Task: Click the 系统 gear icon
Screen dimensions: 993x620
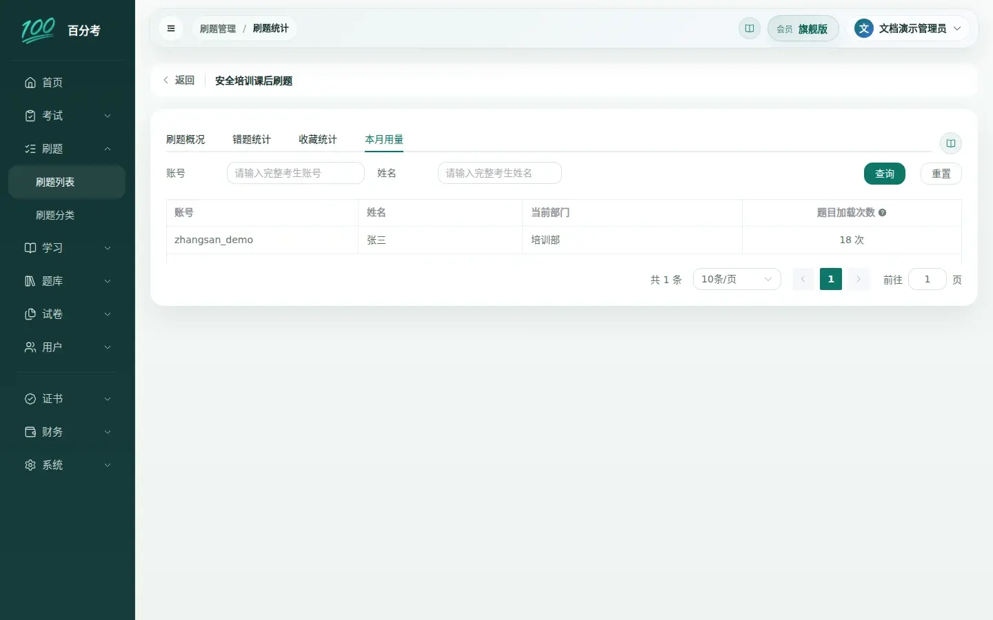Action: tap(30, 465)
